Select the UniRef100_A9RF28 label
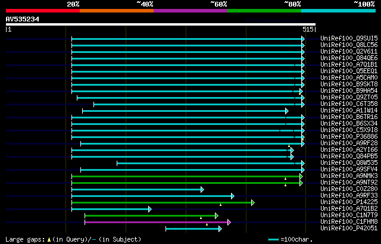 click(349, 143)
